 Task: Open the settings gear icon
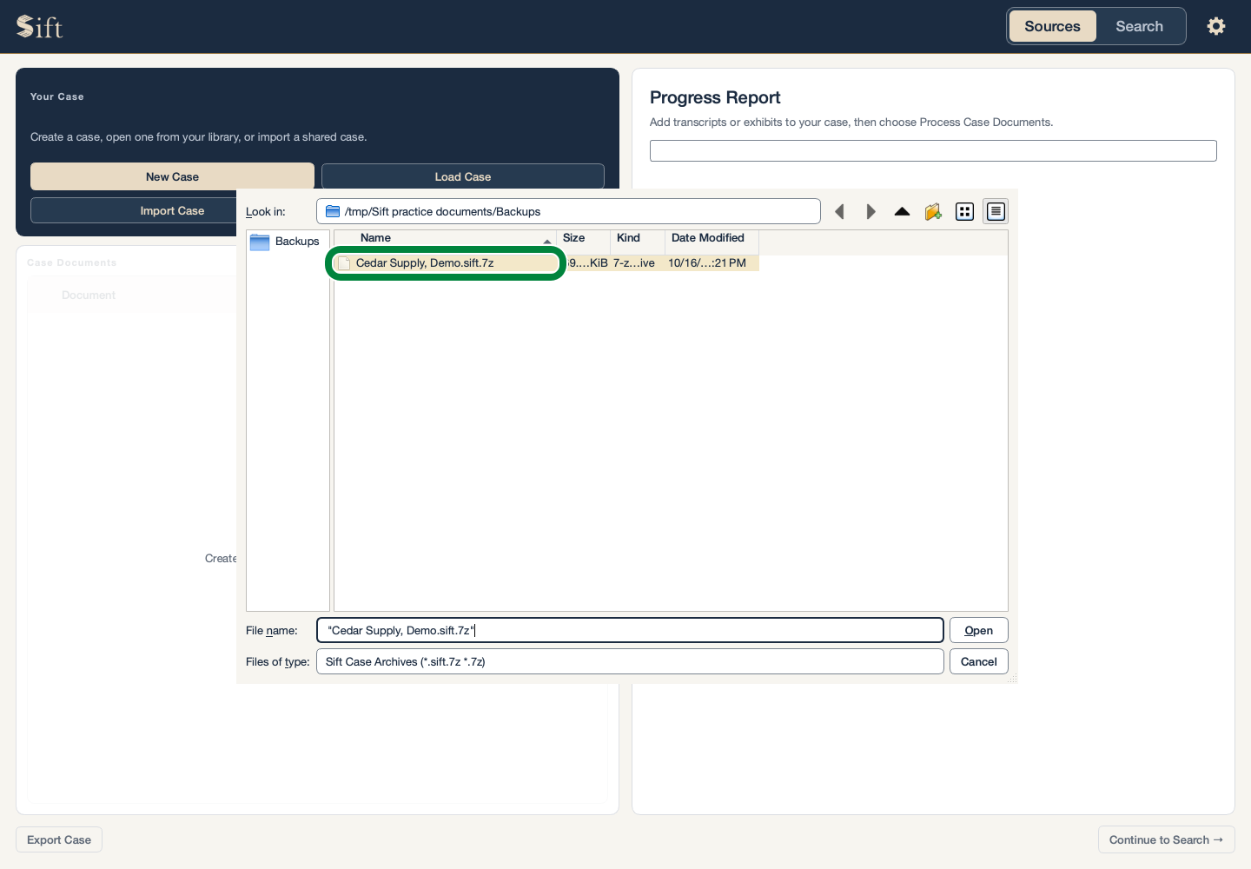click(x=1216, y=26)
